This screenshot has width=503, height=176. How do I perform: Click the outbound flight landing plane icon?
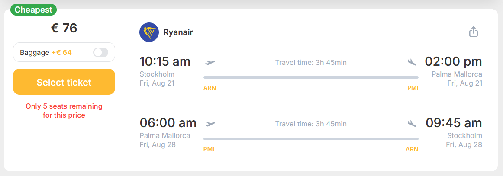[412, 62]
